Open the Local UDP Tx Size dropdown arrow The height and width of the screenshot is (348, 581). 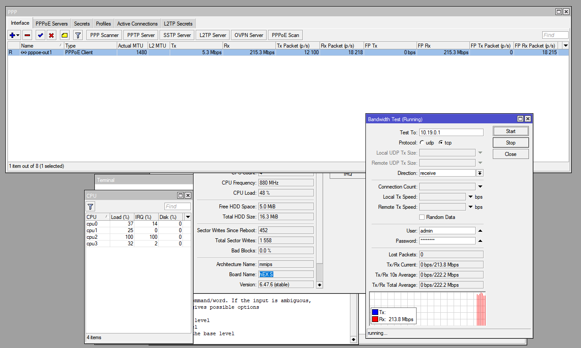[480, 153]
